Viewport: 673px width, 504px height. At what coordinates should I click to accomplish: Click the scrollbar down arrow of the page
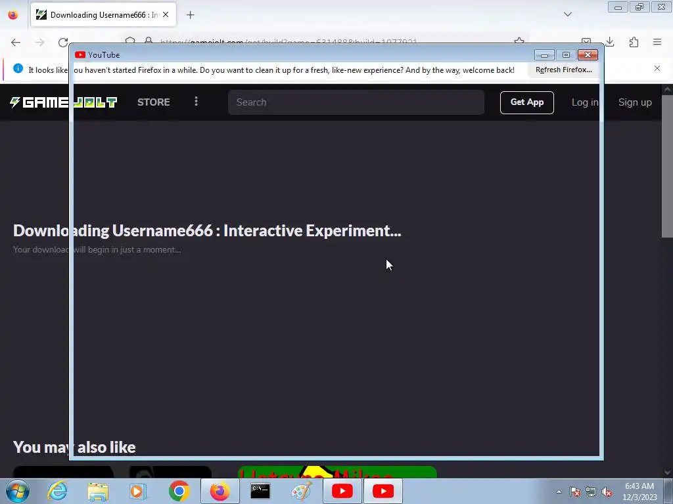(667, 472)
